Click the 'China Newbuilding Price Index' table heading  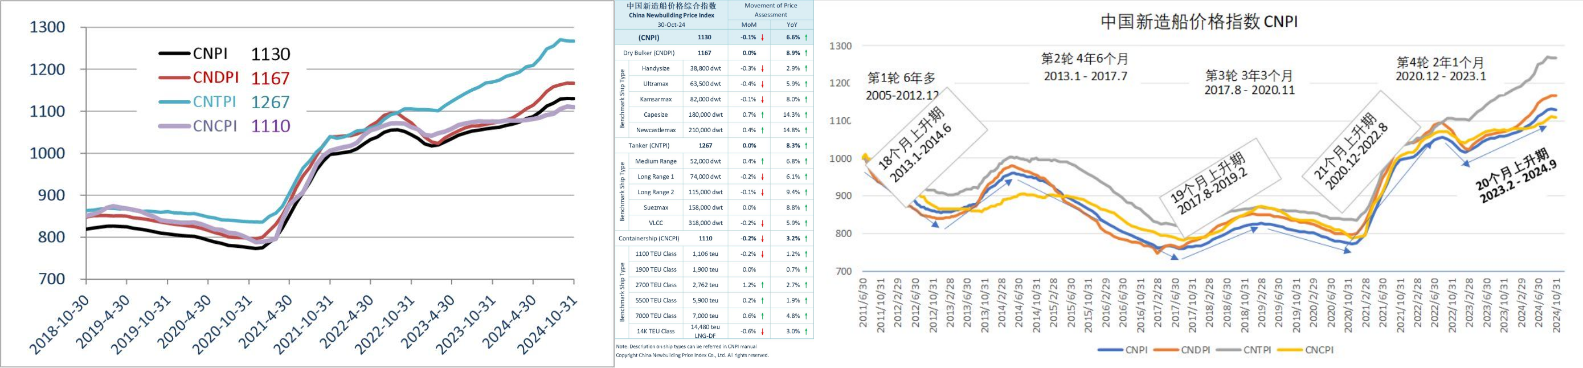pos(671,15)
